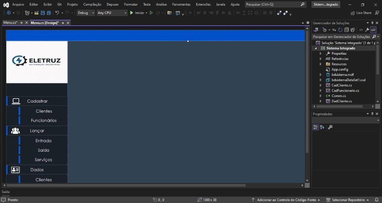Screen dimensions: 382x203
Task: Click the green Iniciar play icon
Action: coord(132,13)
